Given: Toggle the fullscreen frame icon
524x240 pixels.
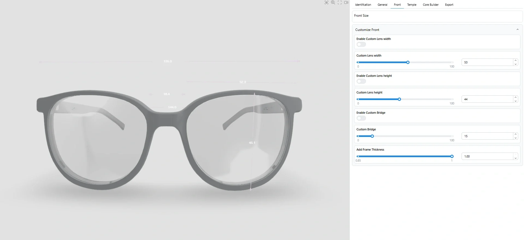Looking at the screenshot, I should (x=340, y=2).
